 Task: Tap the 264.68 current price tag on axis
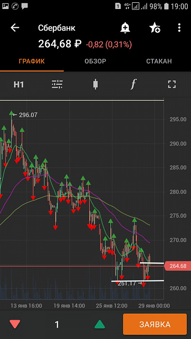click(x=178, y=266)
